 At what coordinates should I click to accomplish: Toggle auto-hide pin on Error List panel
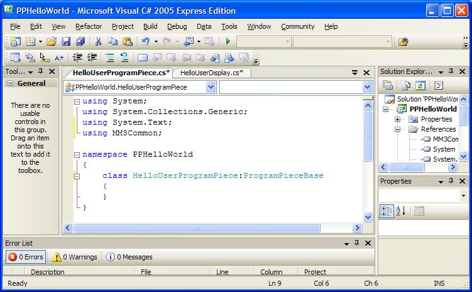(x=357, y=243)
